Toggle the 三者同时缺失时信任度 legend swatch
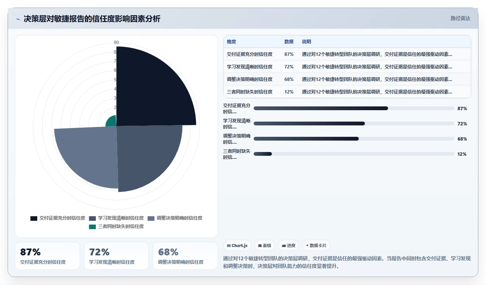The width and height of the screenshot is (486, 285). click(x=92, y=226)
